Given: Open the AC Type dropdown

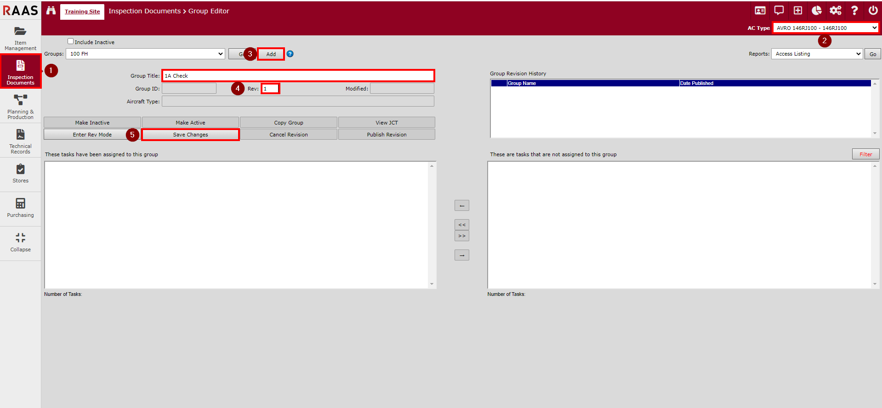Looking at the screenshot, I should pyautogui.click(x=826, y=28).
